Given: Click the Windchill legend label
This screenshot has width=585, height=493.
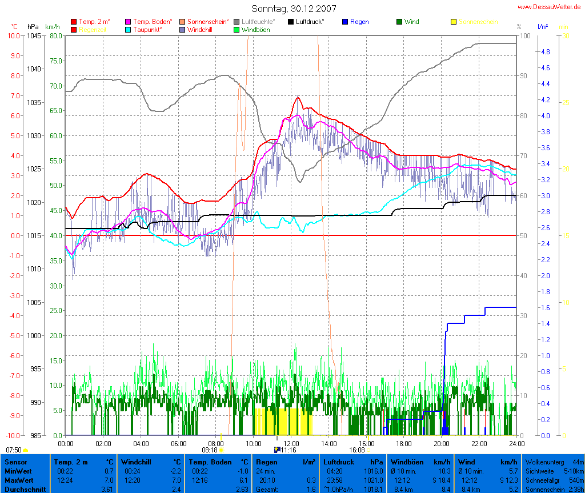Looking at the screenshot, I should (x=201, y=30).
